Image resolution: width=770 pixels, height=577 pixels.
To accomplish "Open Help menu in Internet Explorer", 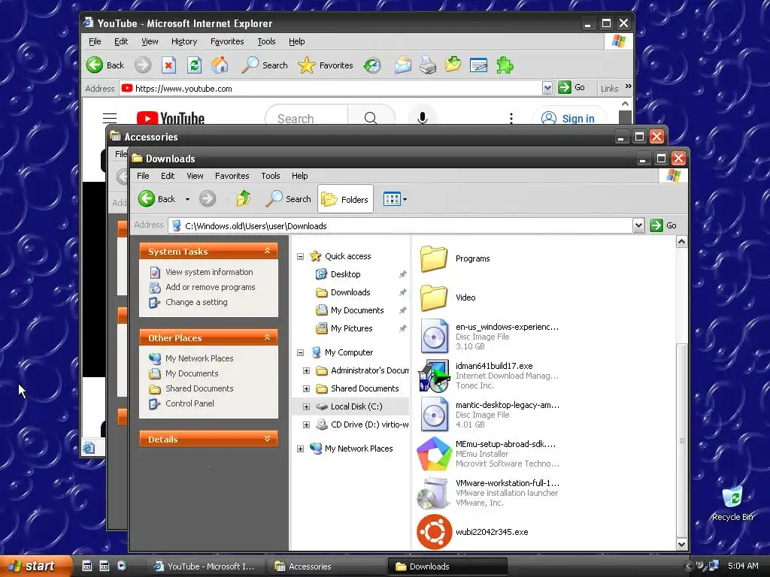I will (x=296, y=42).
